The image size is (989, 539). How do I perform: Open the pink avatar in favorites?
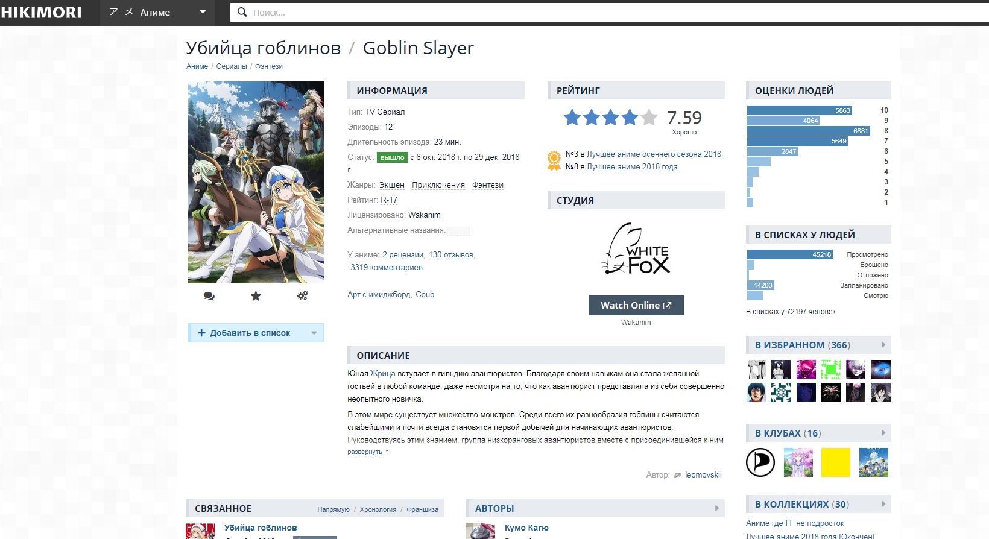click(806, 369)
